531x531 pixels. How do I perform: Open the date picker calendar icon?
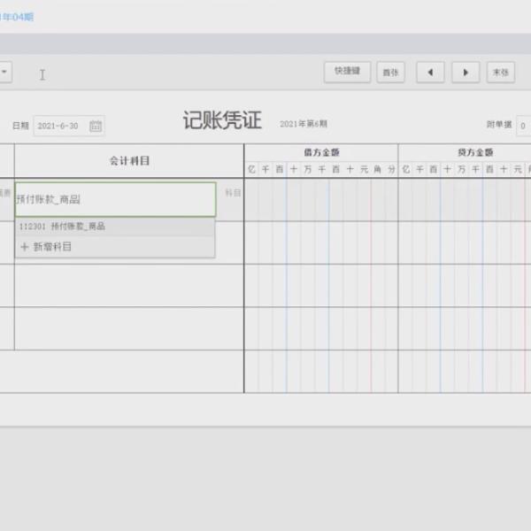(96, 126)
